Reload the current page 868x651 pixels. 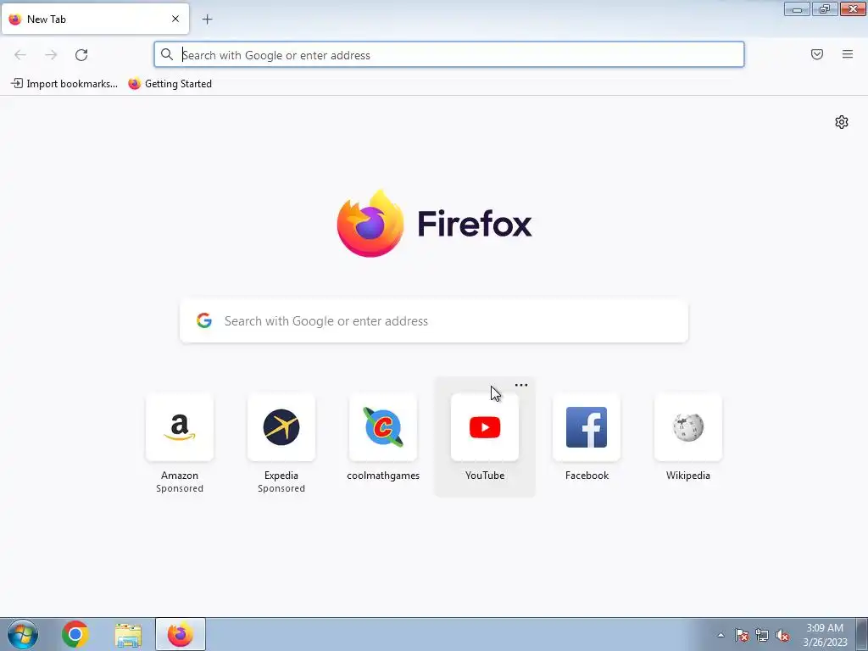(81, 55)
